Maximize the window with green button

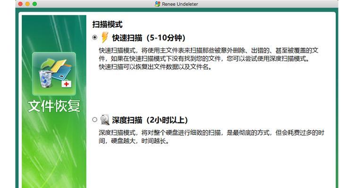34,4
